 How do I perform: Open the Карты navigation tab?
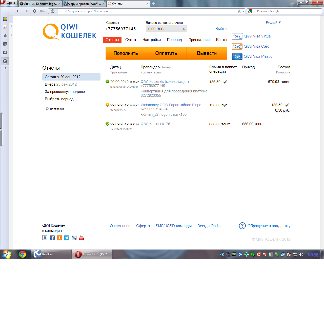coord(221,40)
